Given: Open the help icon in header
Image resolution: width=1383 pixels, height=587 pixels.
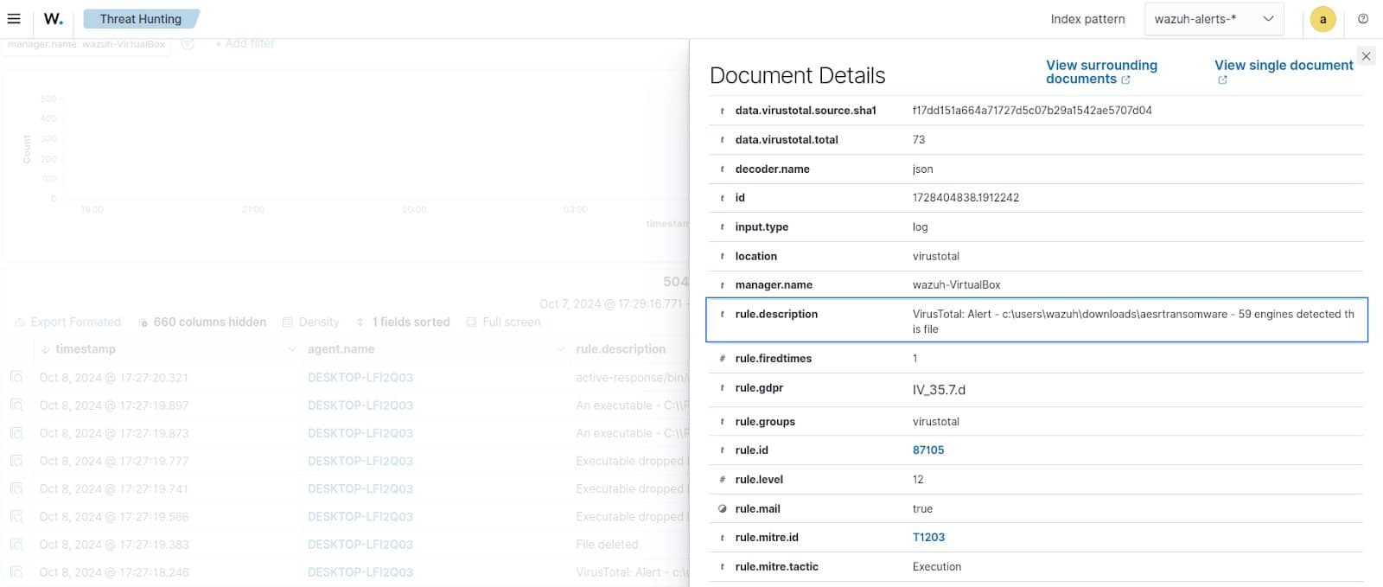Looking at the screenshot, I should (x=1363, y=19).
